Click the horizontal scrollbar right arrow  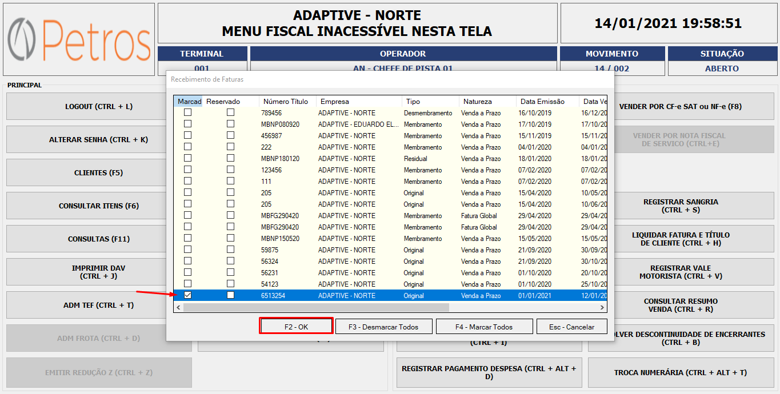[x=602, y=308]
